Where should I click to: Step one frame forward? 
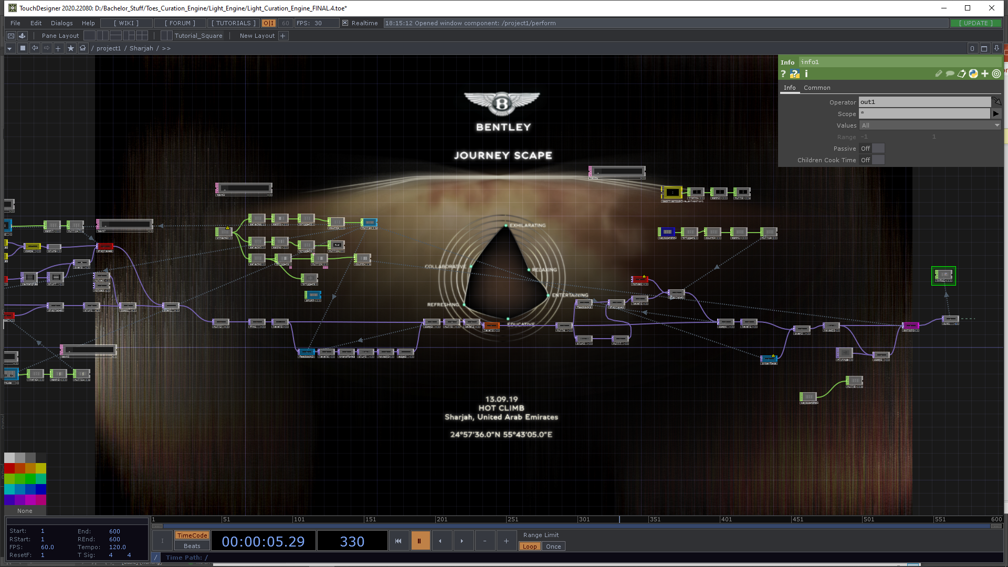pos(463,541)
